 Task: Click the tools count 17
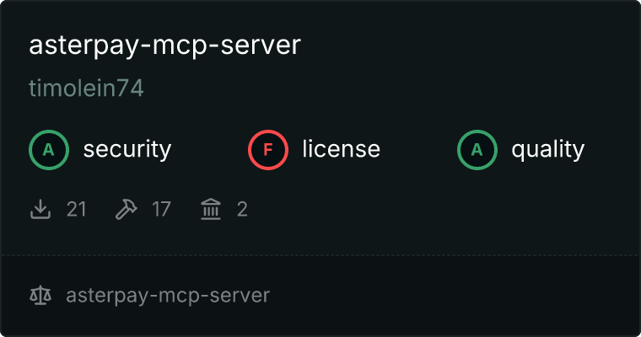[x=161, y=210]
